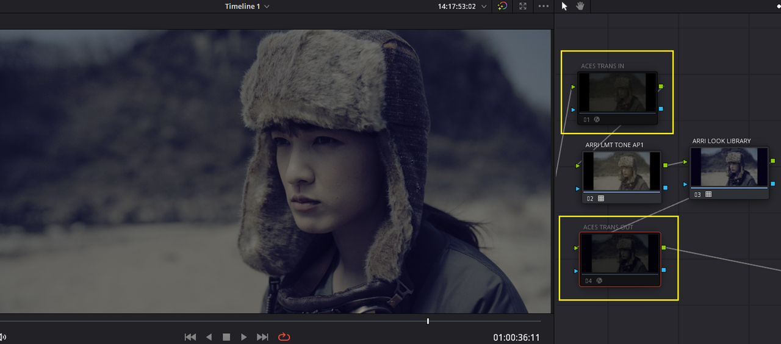This screenshot has height=344, width=781.
Task: Select node 01 ACES TRANS IN thumbnail
Action: [x=617, y=92]
